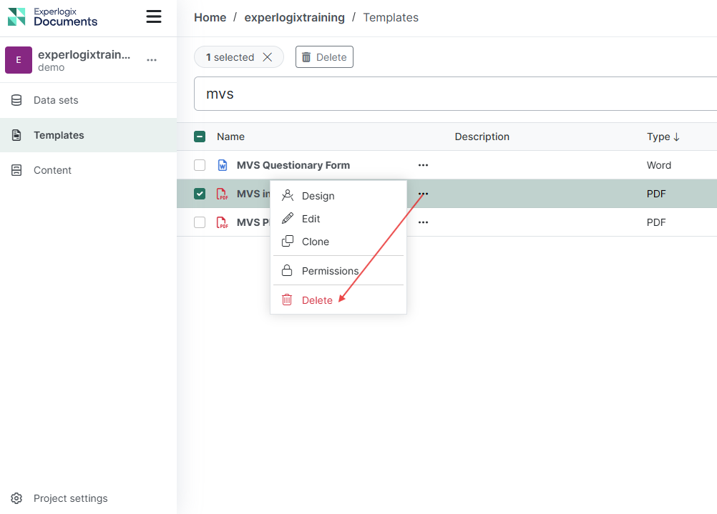This screenshot has height=514, width=717.
Task: Click the Experlogix Documents logo
Action: click(52, 16)
